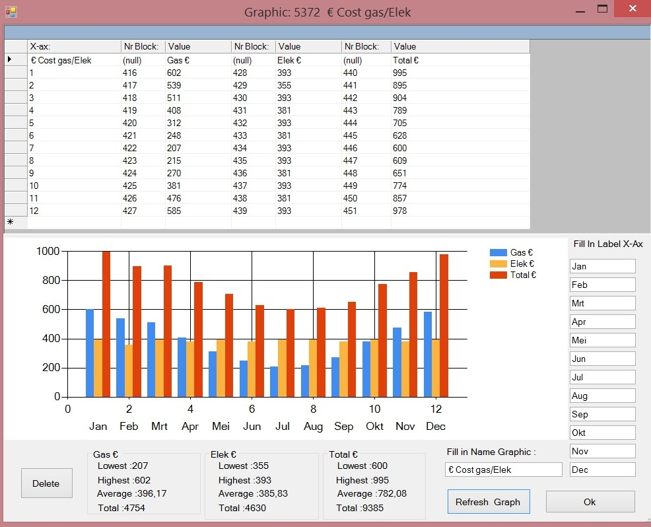
Task: Click the Nr Block: header above cell 428
Action: point(254,46)
